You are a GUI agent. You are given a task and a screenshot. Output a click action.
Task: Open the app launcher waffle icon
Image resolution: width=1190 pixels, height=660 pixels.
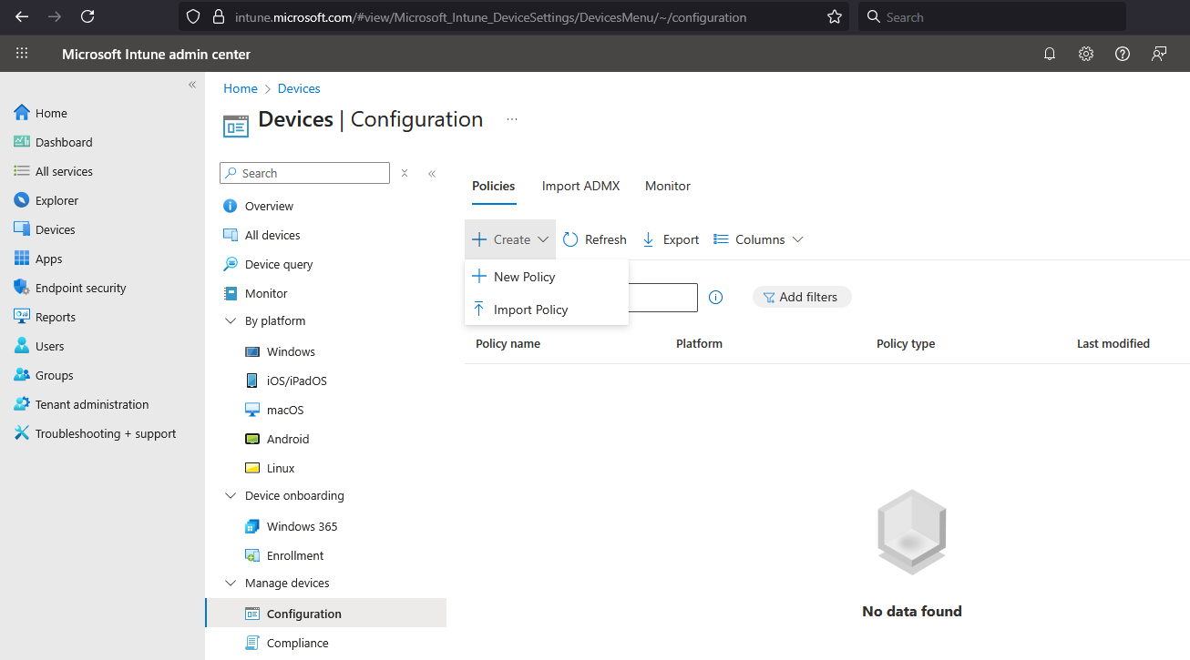(x=22, y=54)
